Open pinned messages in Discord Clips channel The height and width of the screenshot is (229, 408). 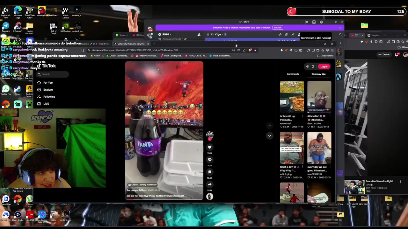point(293,34)
